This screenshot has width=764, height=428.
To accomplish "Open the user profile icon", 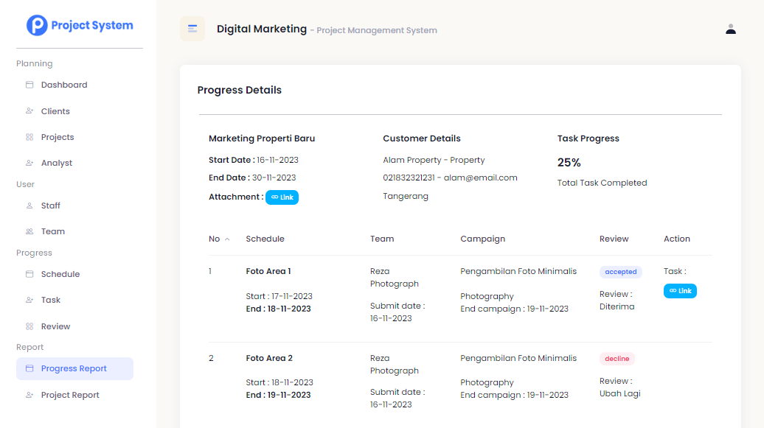I will 731,29.
